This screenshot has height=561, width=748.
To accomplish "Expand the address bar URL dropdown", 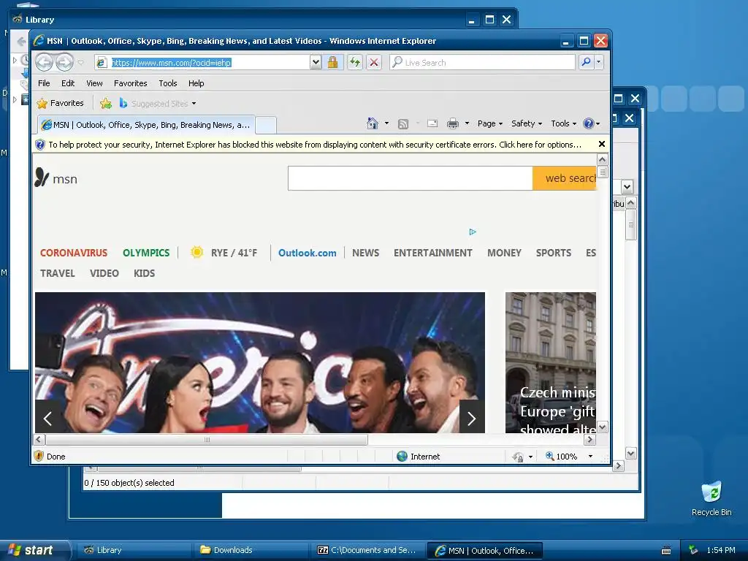I will pyautogui.click(x=315, y=63).
